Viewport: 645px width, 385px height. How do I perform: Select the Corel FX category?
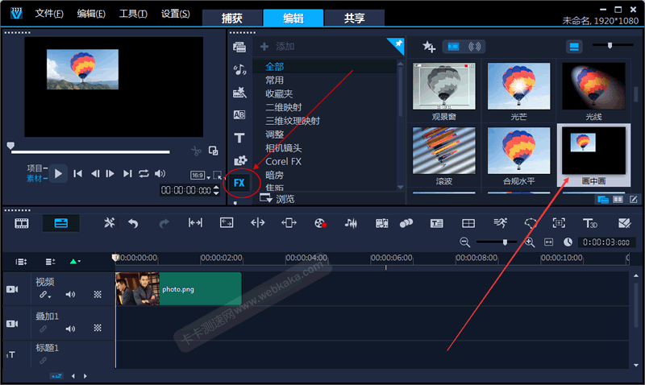tap(284, 161)
